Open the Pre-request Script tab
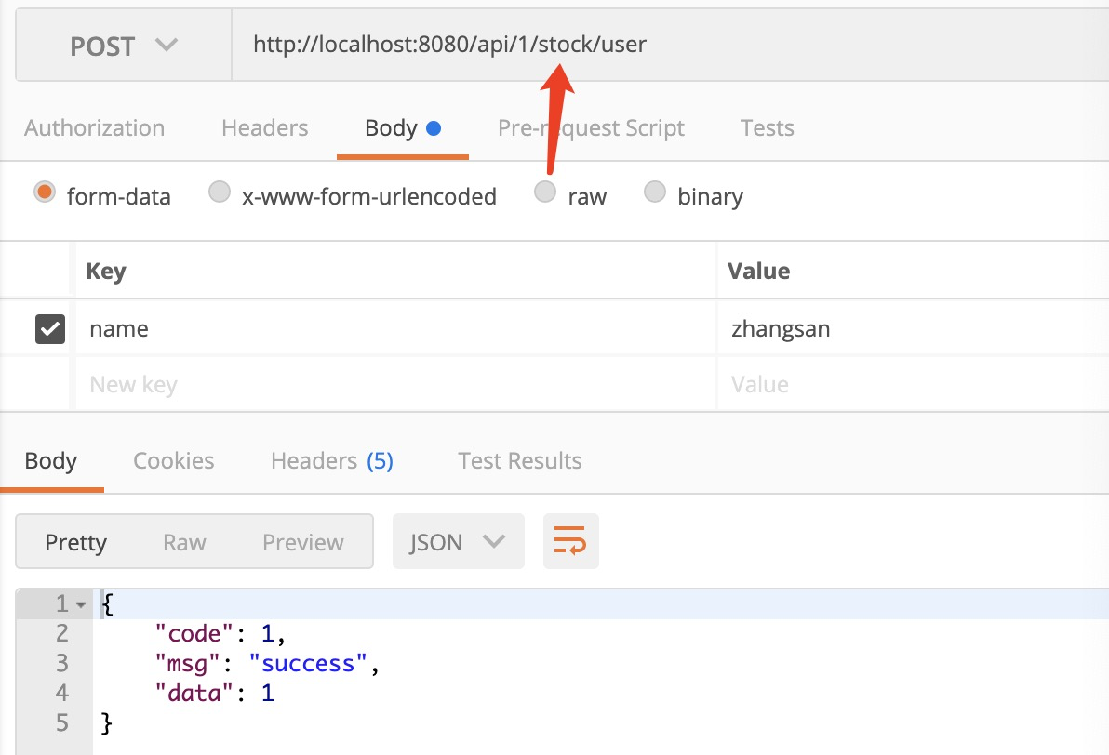The image size is (1109, 755). point(591,128)
